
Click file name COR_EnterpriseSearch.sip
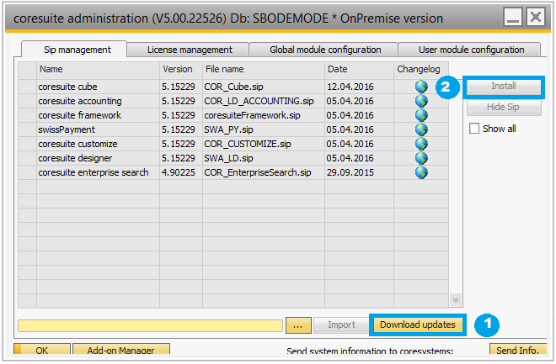[x=258, y=172]
